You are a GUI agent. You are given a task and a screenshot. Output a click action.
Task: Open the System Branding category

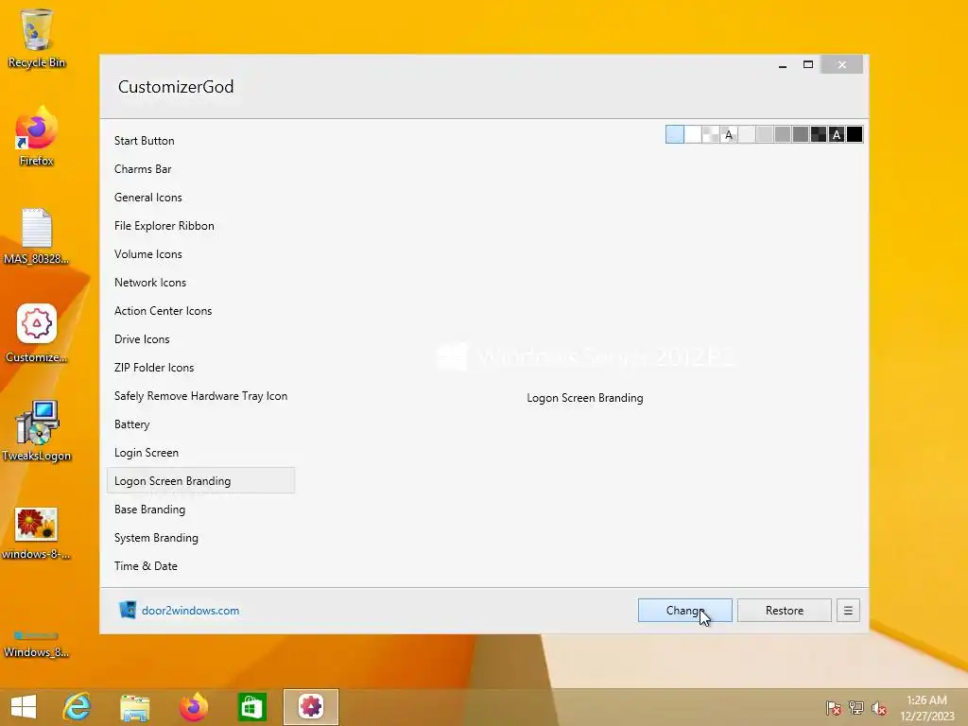pos(200,538)
